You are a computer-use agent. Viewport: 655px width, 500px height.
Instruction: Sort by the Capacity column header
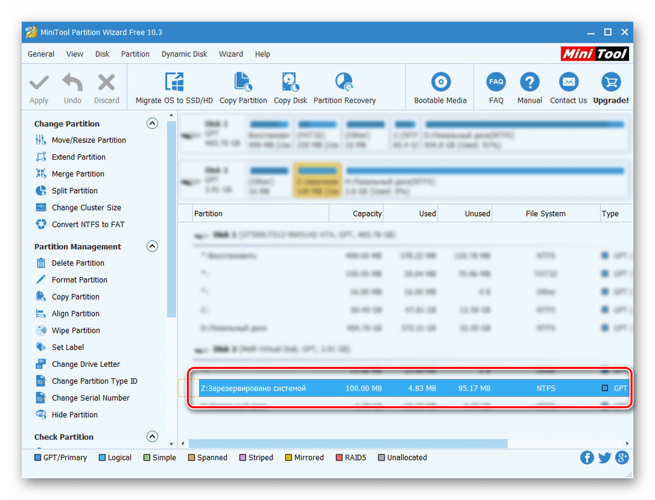(356, 213)
